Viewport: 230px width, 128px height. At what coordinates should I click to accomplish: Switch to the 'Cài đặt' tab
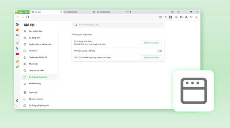click(x=46, y=12)
